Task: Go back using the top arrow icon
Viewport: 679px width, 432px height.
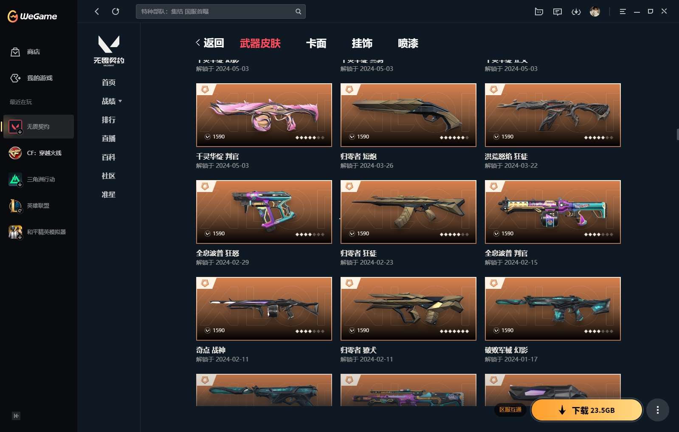Action: point(97,11)
